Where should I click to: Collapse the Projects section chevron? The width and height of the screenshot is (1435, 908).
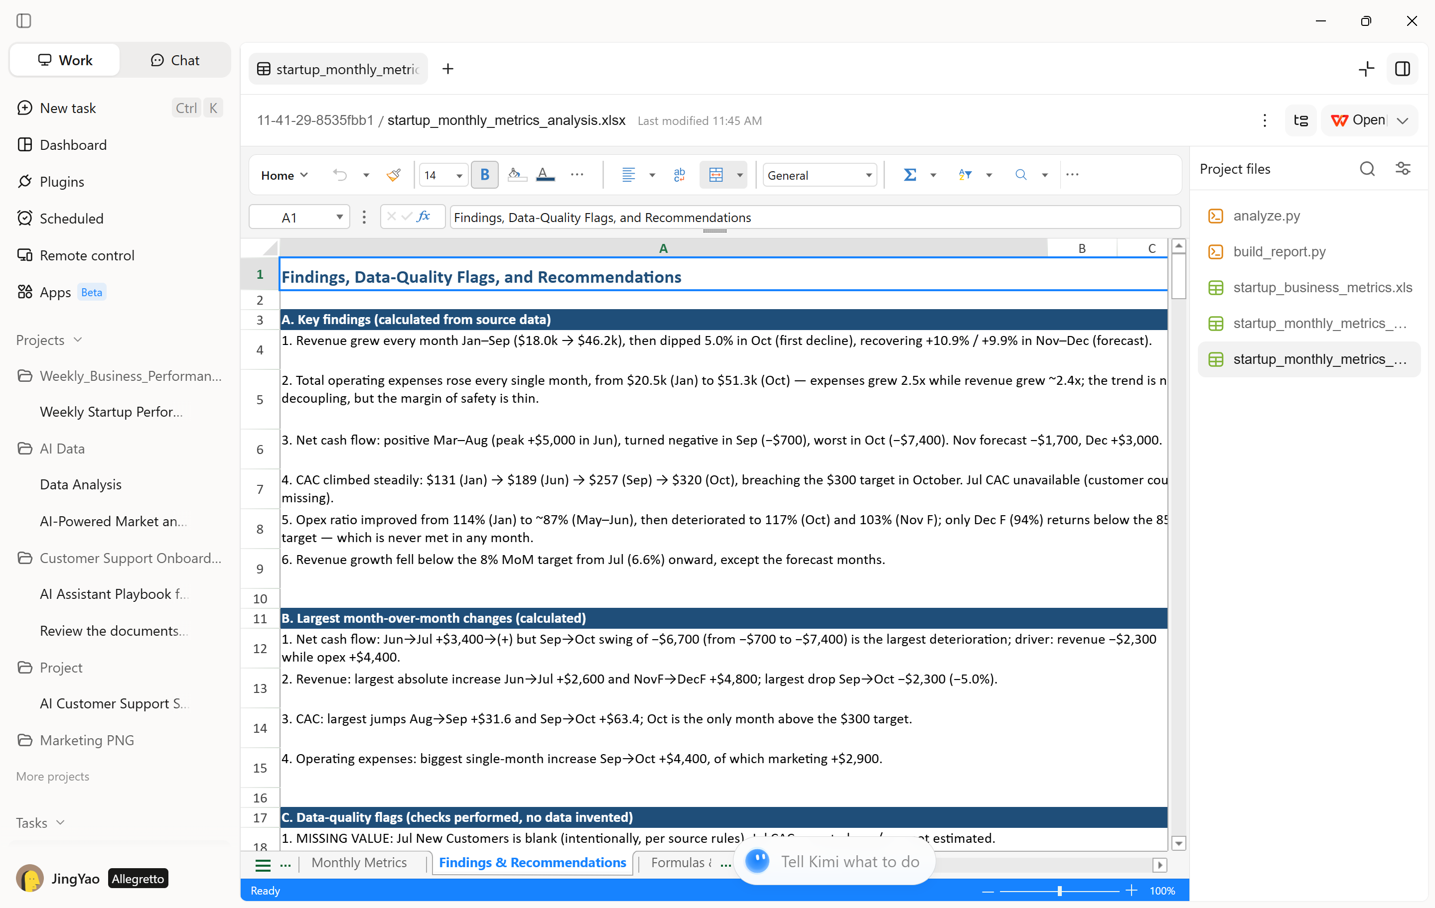77,340
